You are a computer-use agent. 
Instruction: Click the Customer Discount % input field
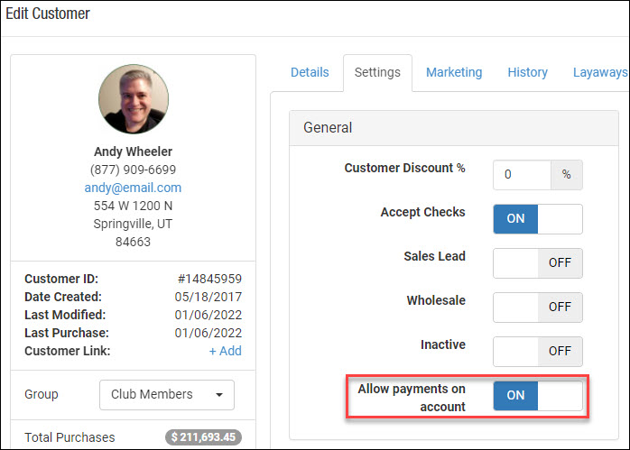[522, 175]
